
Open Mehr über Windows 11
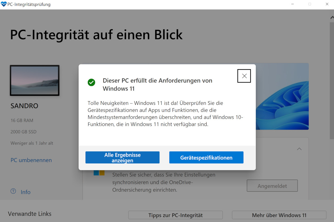pyautogui.click(x=279, y=215)
